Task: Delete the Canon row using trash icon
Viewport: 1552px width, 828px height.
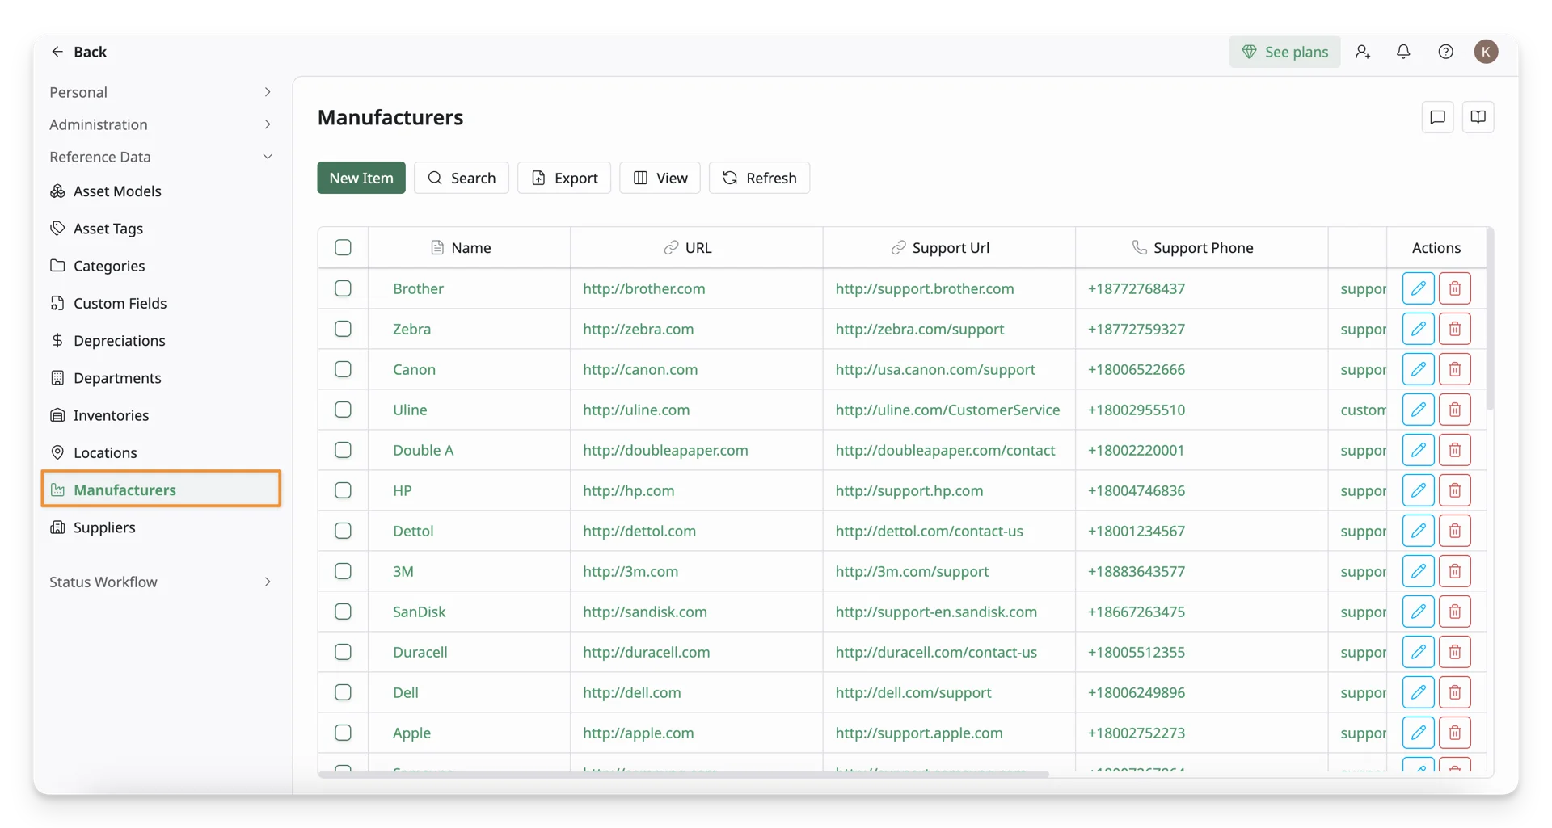Action: pyautogui.click(x=1454, y=369)
